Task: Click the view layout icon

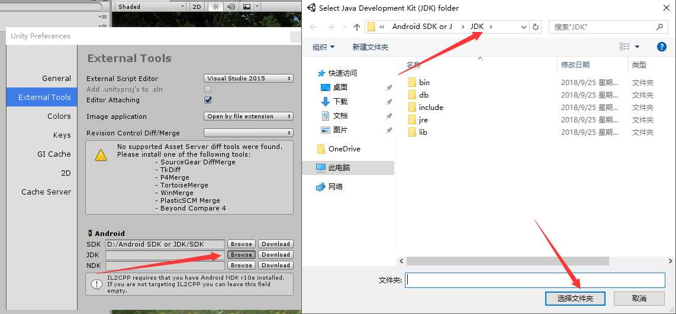Action: pyautogui.click(x=625, y=47)
